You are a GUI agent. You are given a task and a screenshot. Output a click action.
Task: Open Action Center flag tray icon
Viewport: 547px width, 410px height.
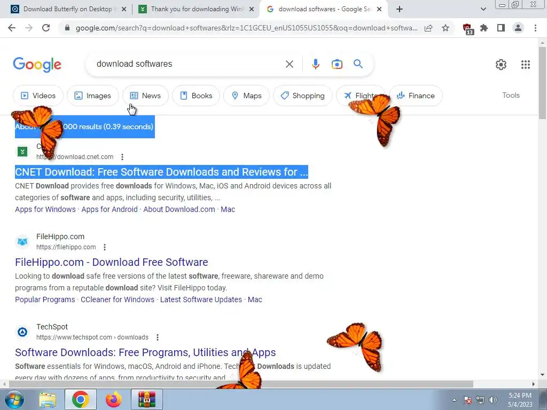[x=467, y=400]
